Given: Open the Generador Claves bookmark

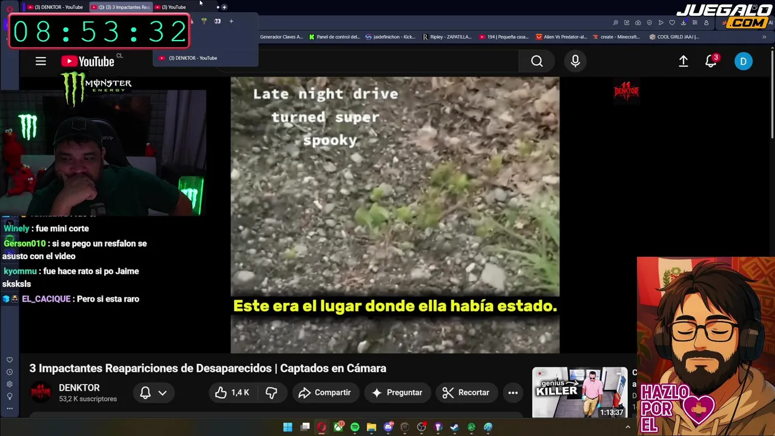Looking at the screenshot, I should (x=281, y=37).
